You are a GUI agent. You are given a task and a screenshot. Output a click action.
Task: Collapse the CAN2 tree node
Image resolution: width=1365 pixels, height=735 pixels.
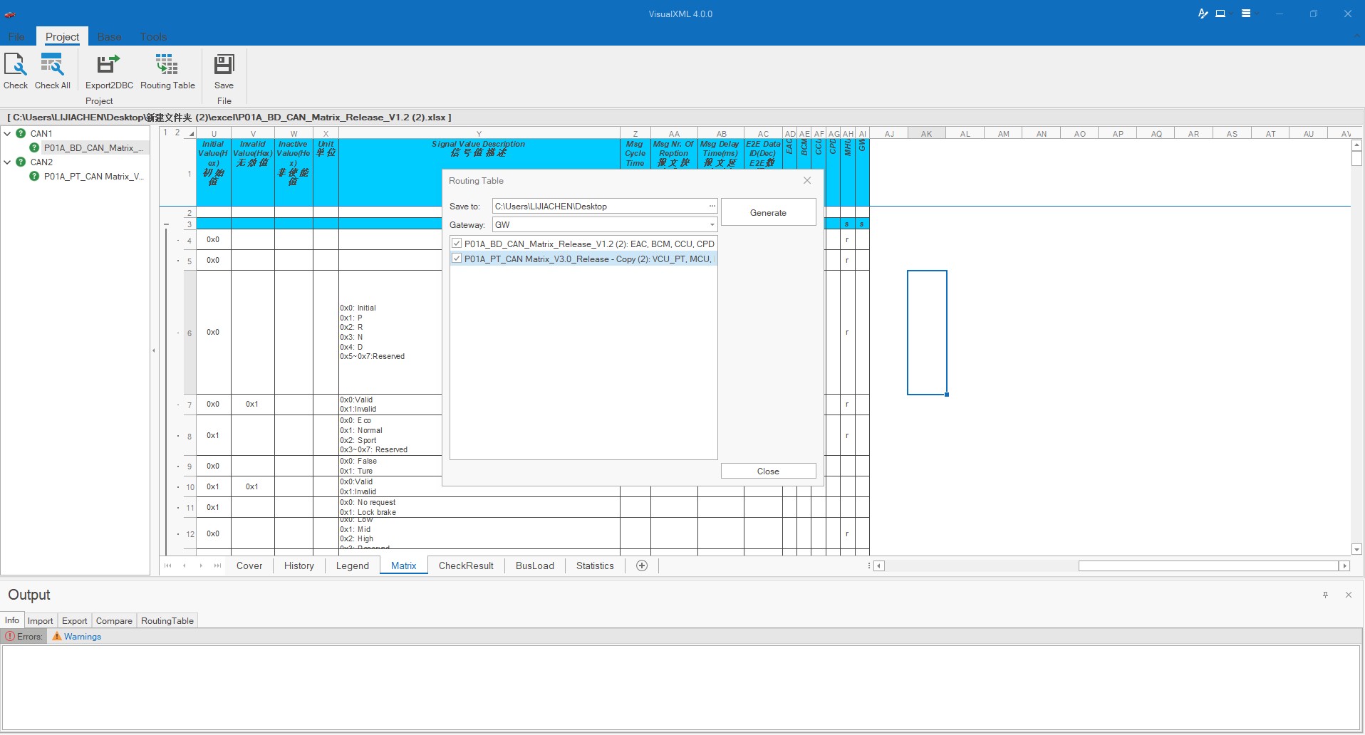(x=8, y=162)
